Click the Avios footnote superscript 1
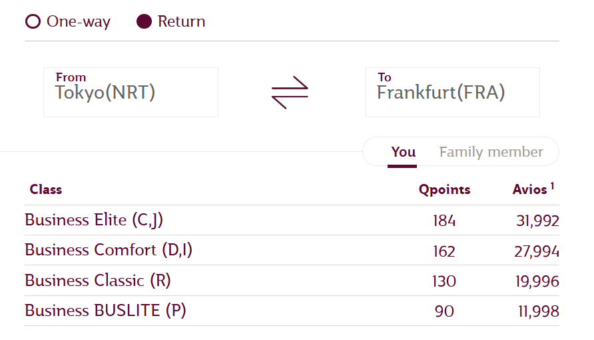 (x=552, y=186)
